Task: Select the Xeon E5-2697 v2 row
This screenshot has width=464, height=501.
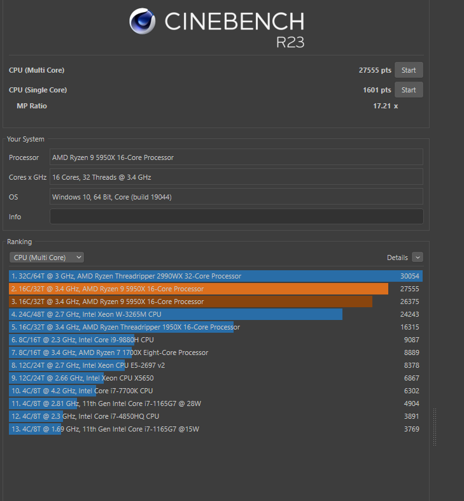Action: (216, 365)
